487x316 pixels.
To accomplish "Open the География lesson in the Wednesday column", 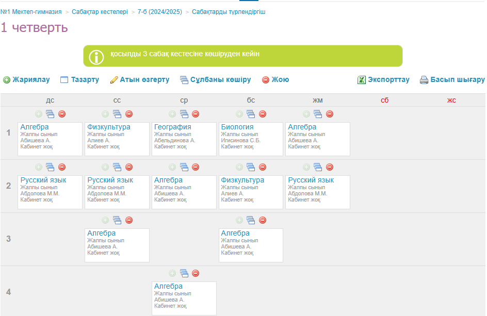I will 172,127.
